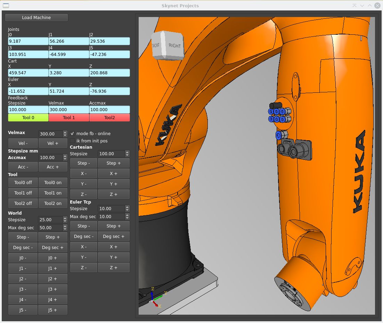Adjust Euler Tcp Max deg sec arrows
Screen dimensions: 383x323
coord(127,217)
